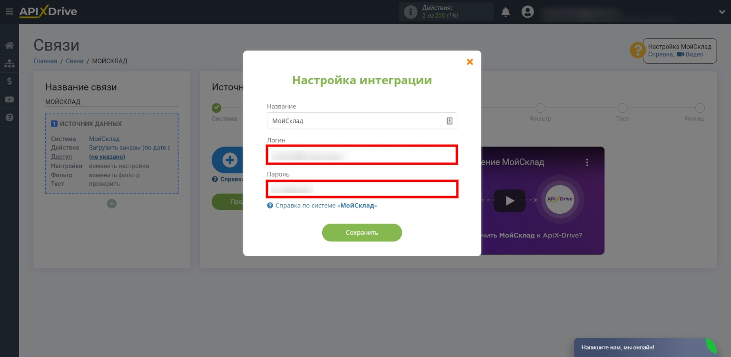The height and width of the screenshot is (357, 731).
Task: Focus the Пароль input field
Action: pos(362,189)
